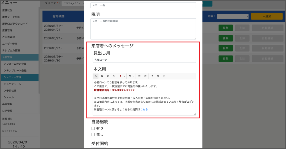Undo the last edit in editor
This screenshot has width=286, height=149.
pyautogui.click(x=158, y=76)
